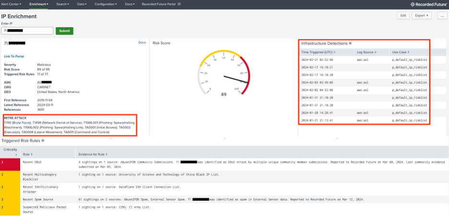Open the Search menu
Image resolution: width=449 pixels, height=216 pixels.
tap(62, 4)
